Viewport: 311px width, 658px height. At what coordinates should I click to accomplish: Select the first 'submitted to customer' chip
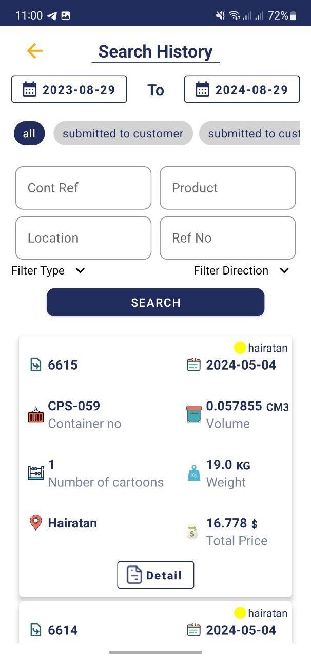point(123,134)
